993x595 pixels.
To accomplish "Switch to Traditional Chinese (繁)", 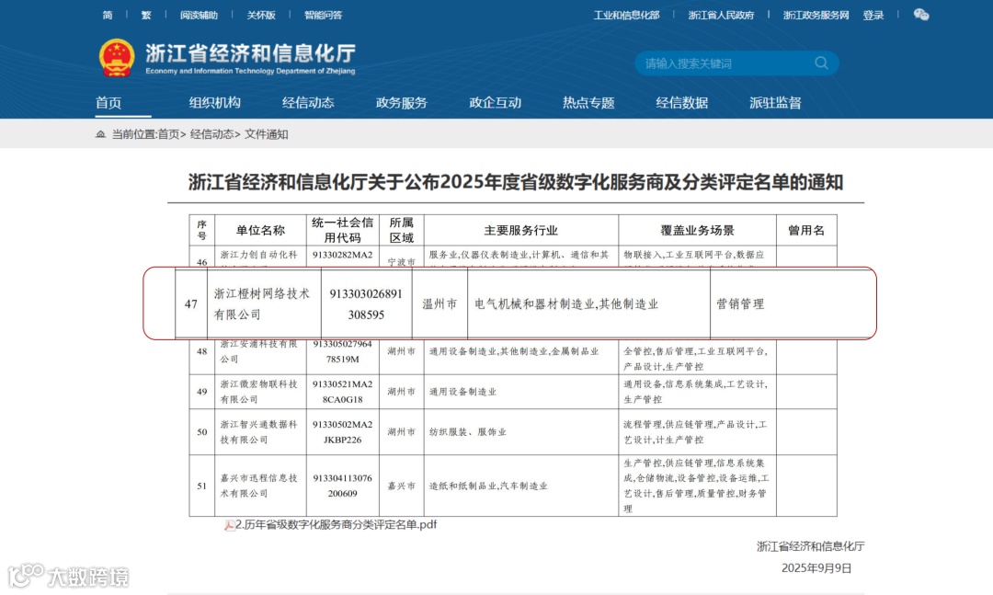I will pyautogui.click(x=146, y=16).
